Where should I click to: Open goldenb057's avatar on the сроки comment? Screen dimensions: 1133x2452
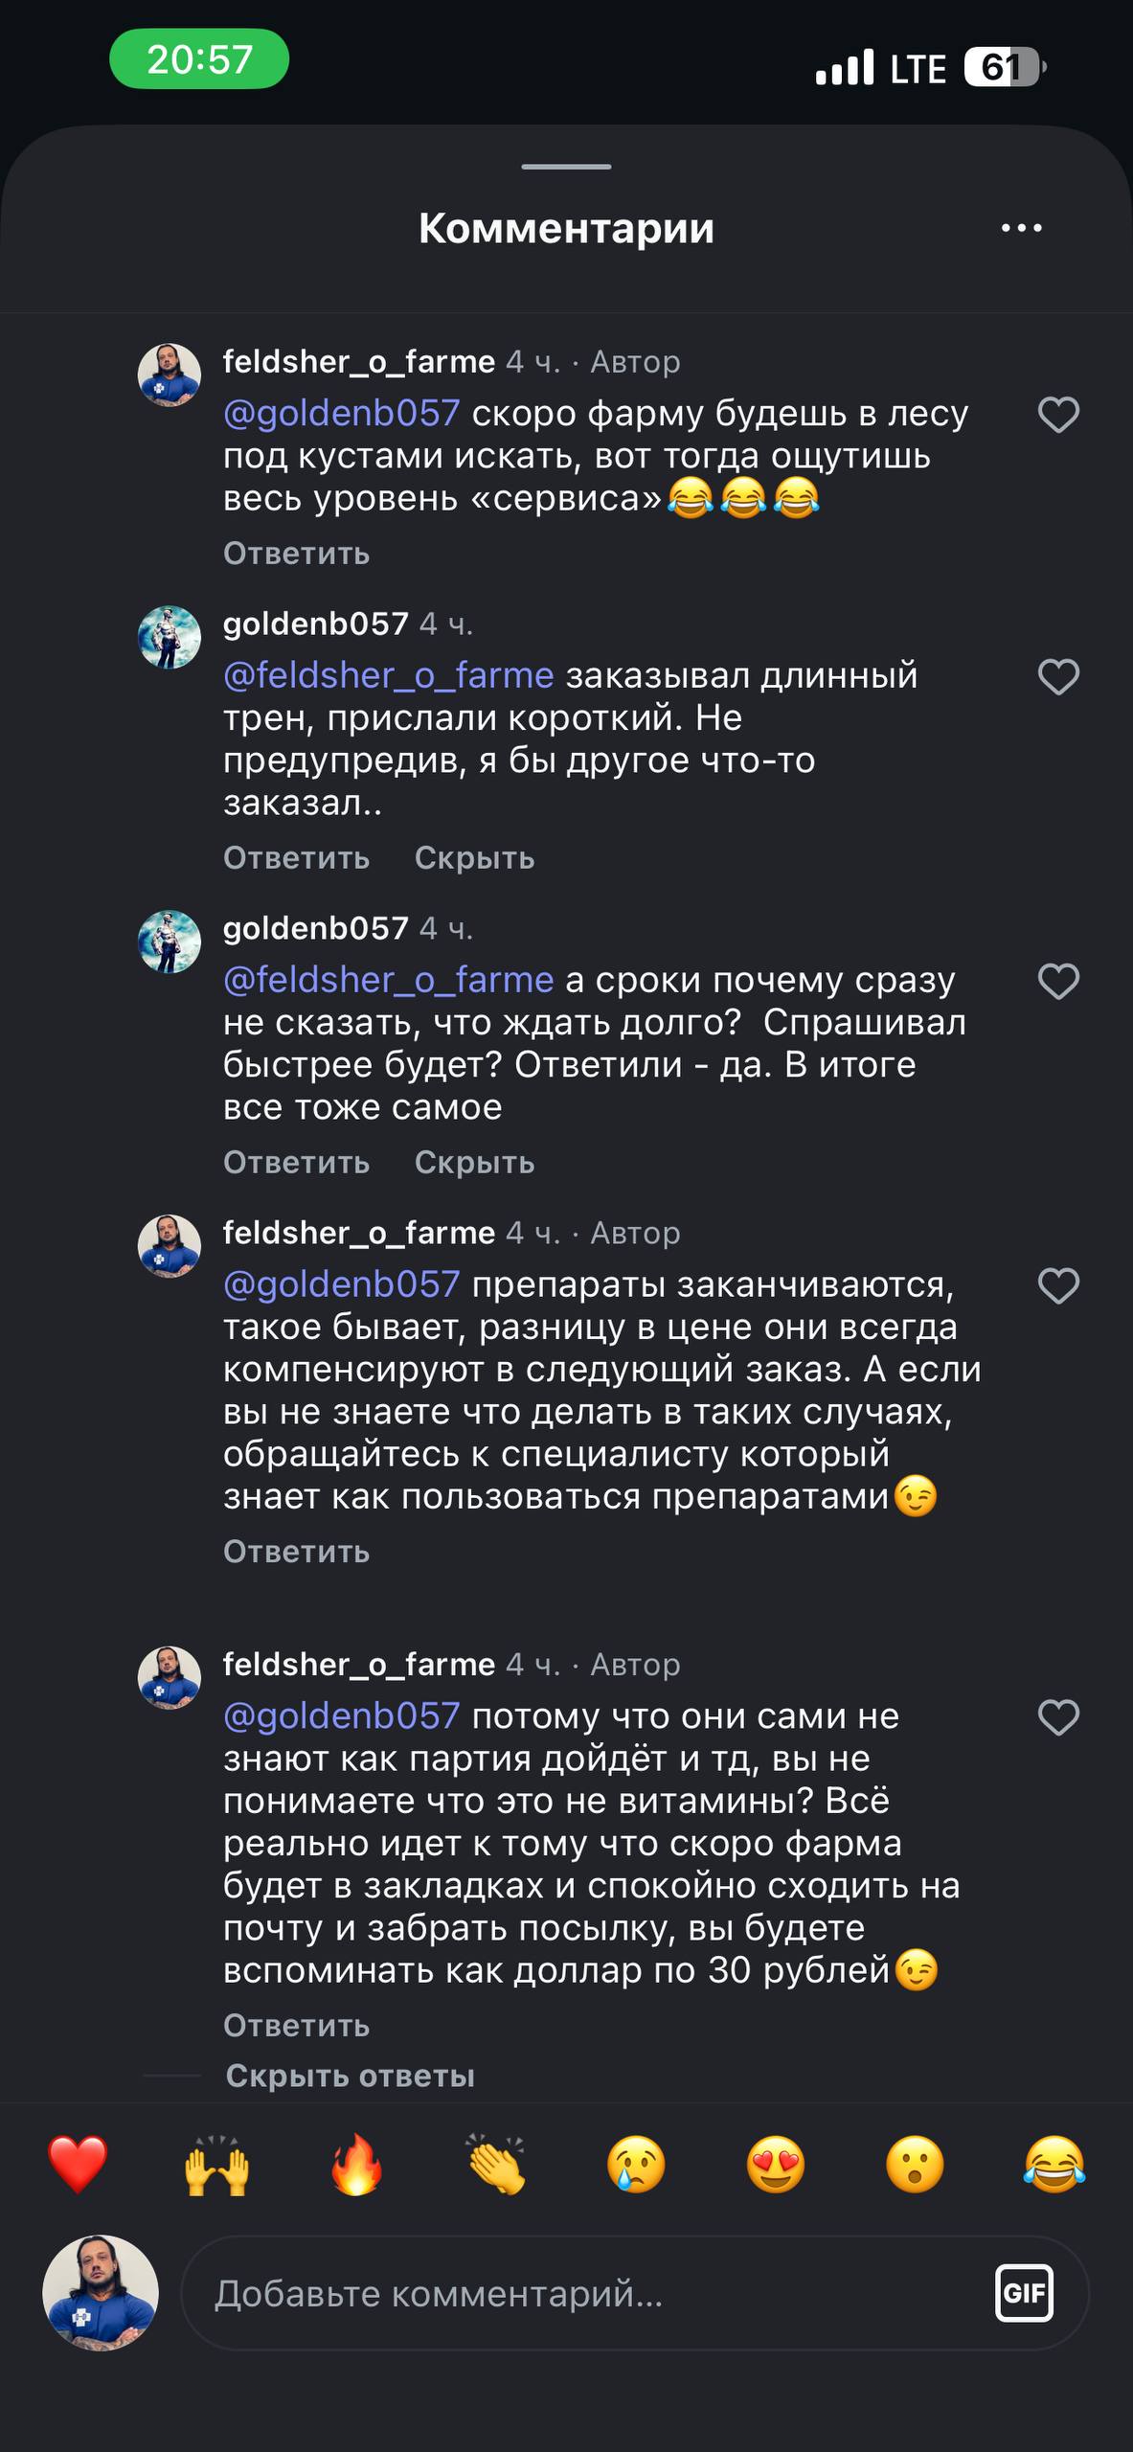[170, 942]
